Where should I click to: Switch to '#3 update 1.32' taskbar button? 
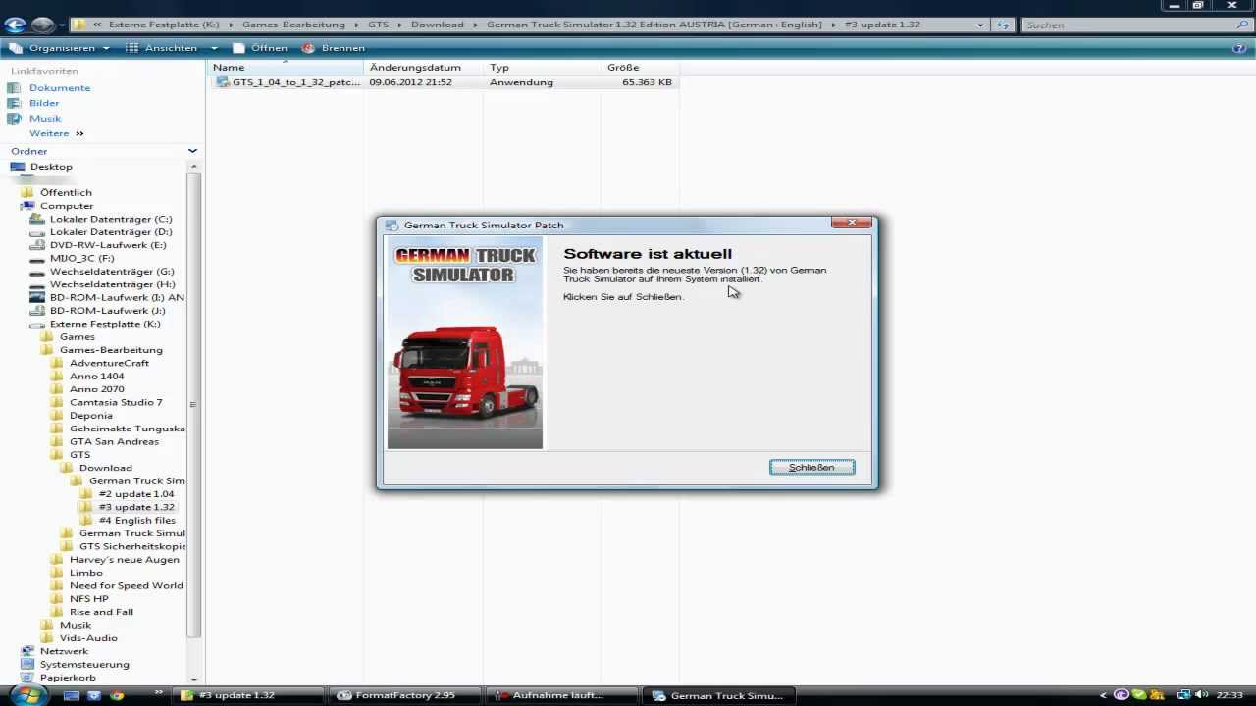pyautogui.click(x=249, y=695)
